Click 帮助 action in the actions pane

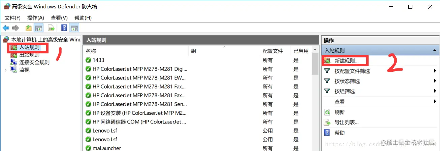[340, 133]
